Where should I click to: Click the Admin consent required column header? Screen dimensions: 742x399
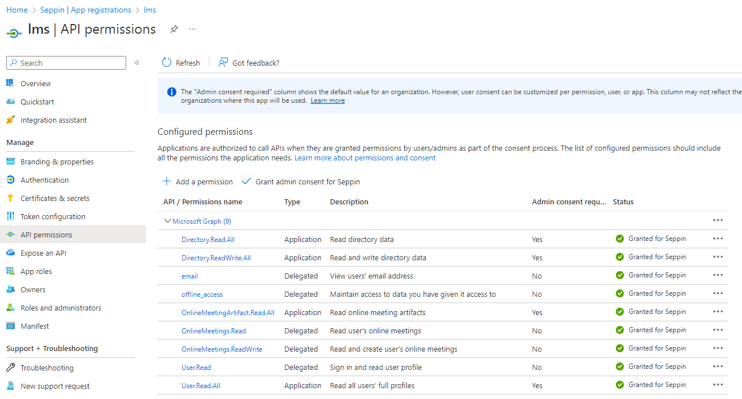click(569, 201)
